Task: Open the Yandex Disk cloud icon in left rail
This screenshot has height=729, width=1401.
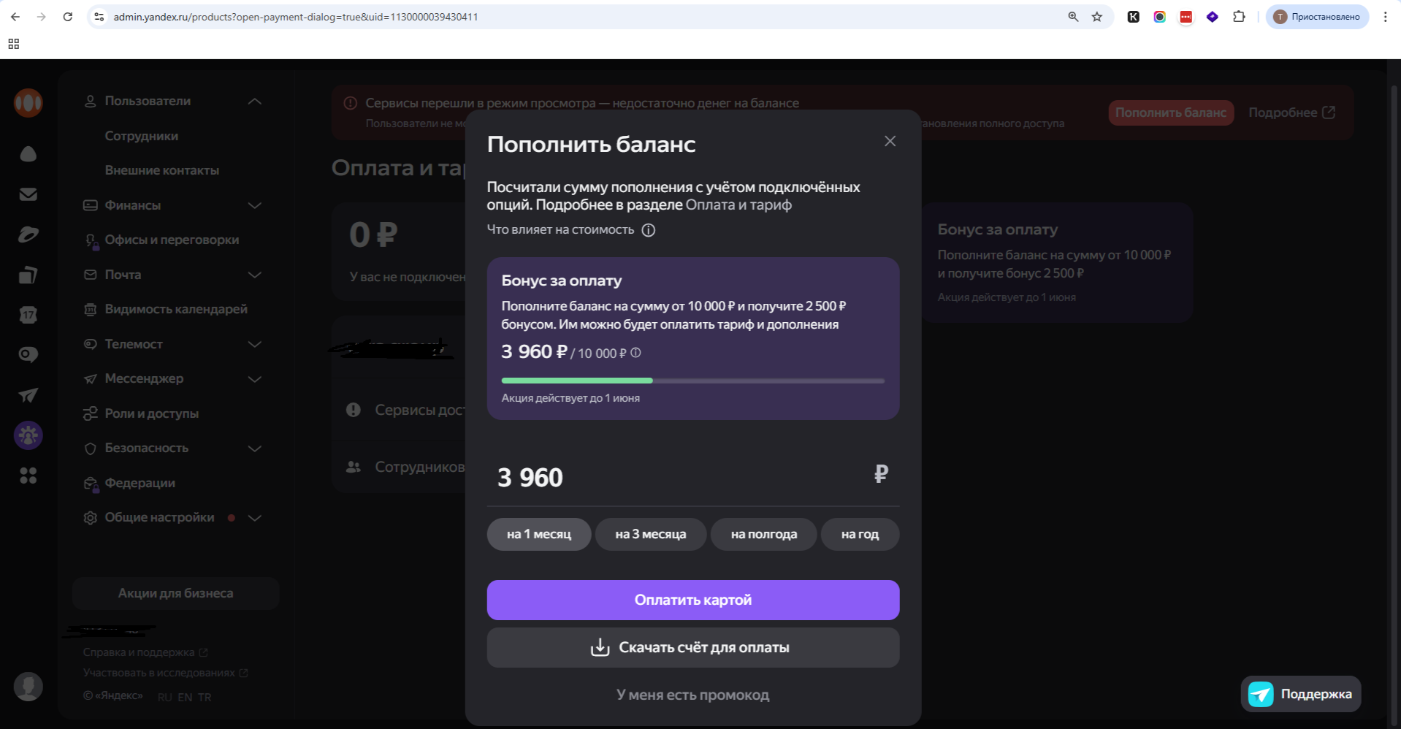Action: (x=28, y=154)
